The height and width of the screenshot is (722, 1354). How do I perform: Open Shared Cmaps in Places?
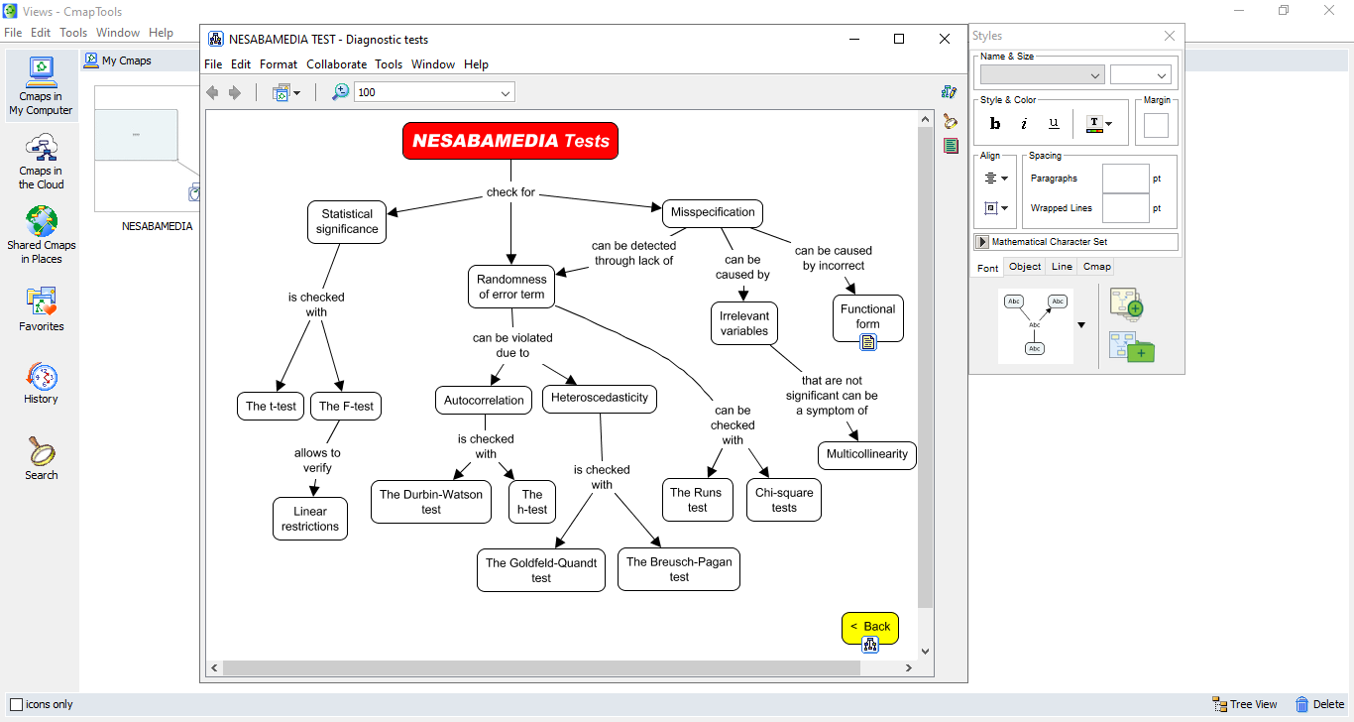tap(41, 235)
